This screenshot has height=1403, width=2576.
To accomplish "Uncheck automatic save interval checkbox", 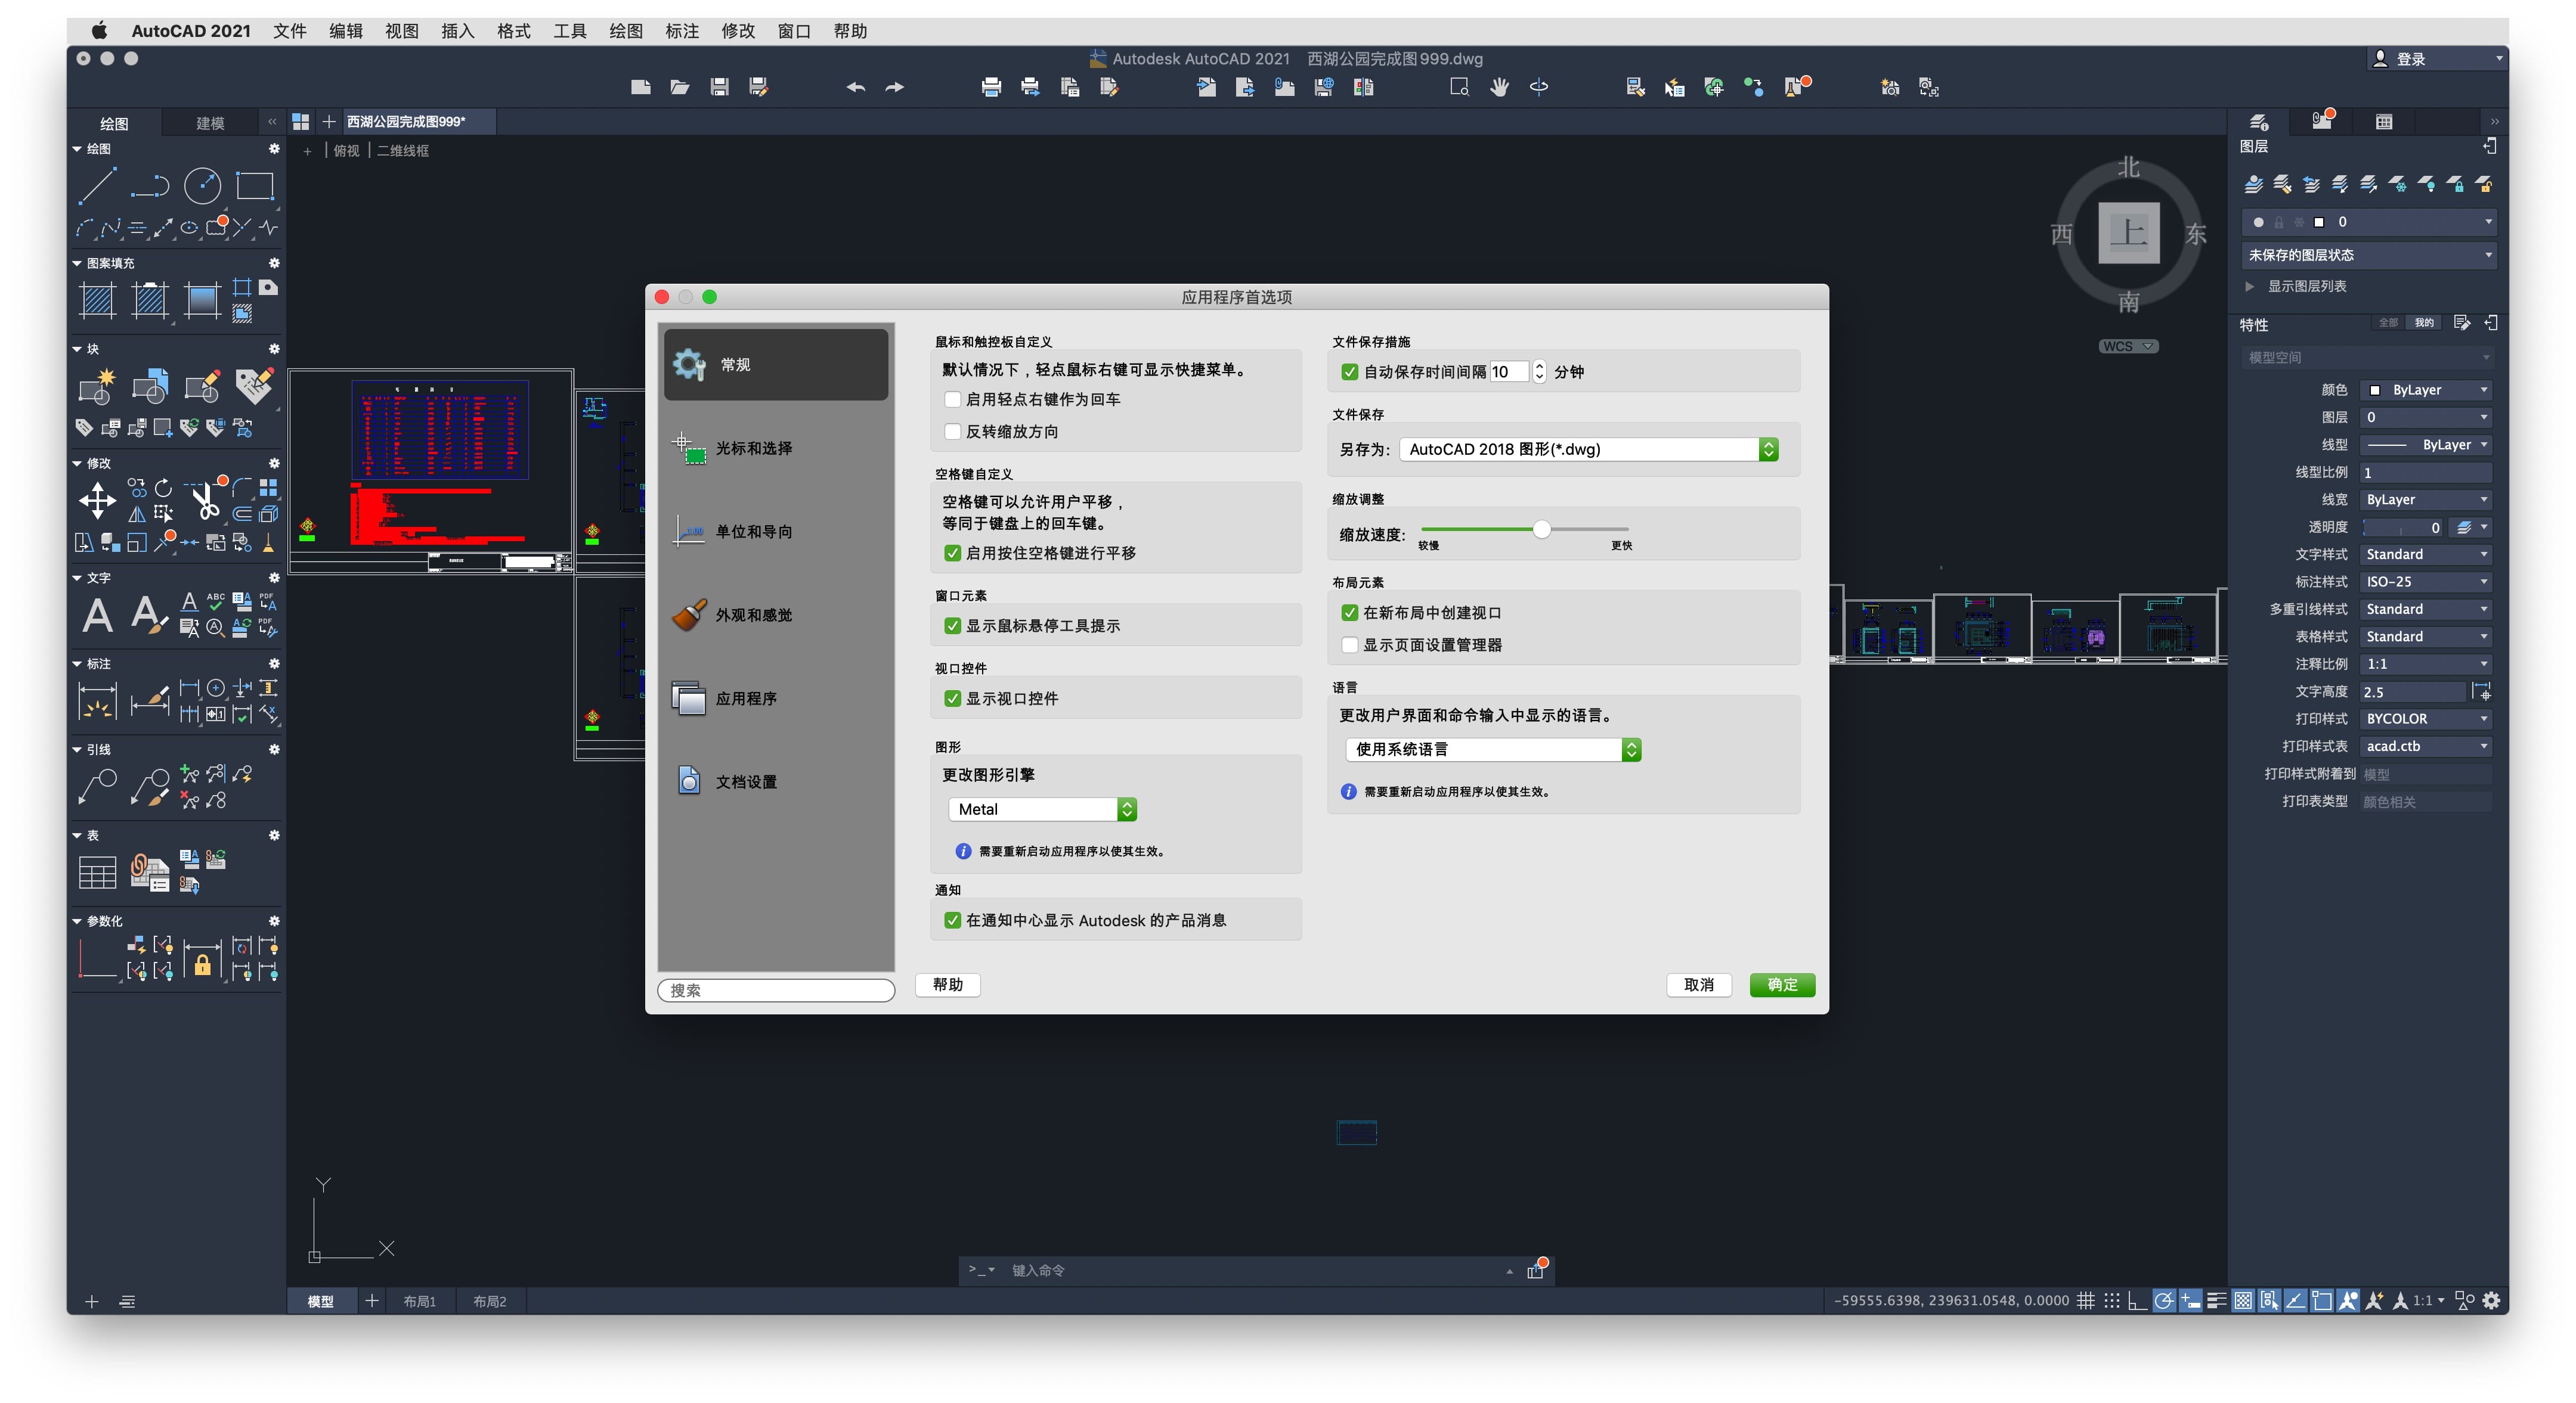I will pos(1349,372).
